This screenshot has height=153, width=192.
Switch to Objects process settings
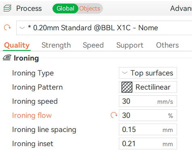pos(90,8)
